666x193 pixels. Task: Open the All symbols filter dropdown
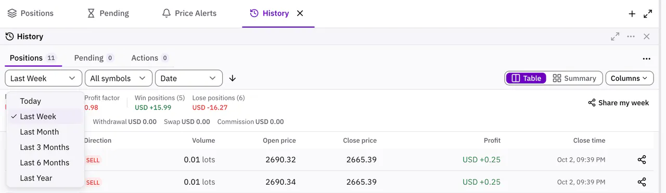[x=119, y=78]
